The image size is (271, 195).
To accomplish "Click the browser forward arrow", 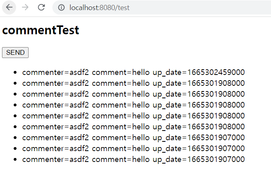I will (25, 7).
